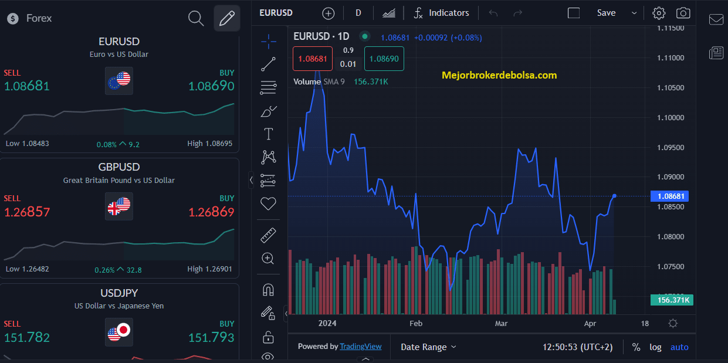Select the text annotation tool
The width and height of the screenshot is (728, 363).
coord(269,134)
